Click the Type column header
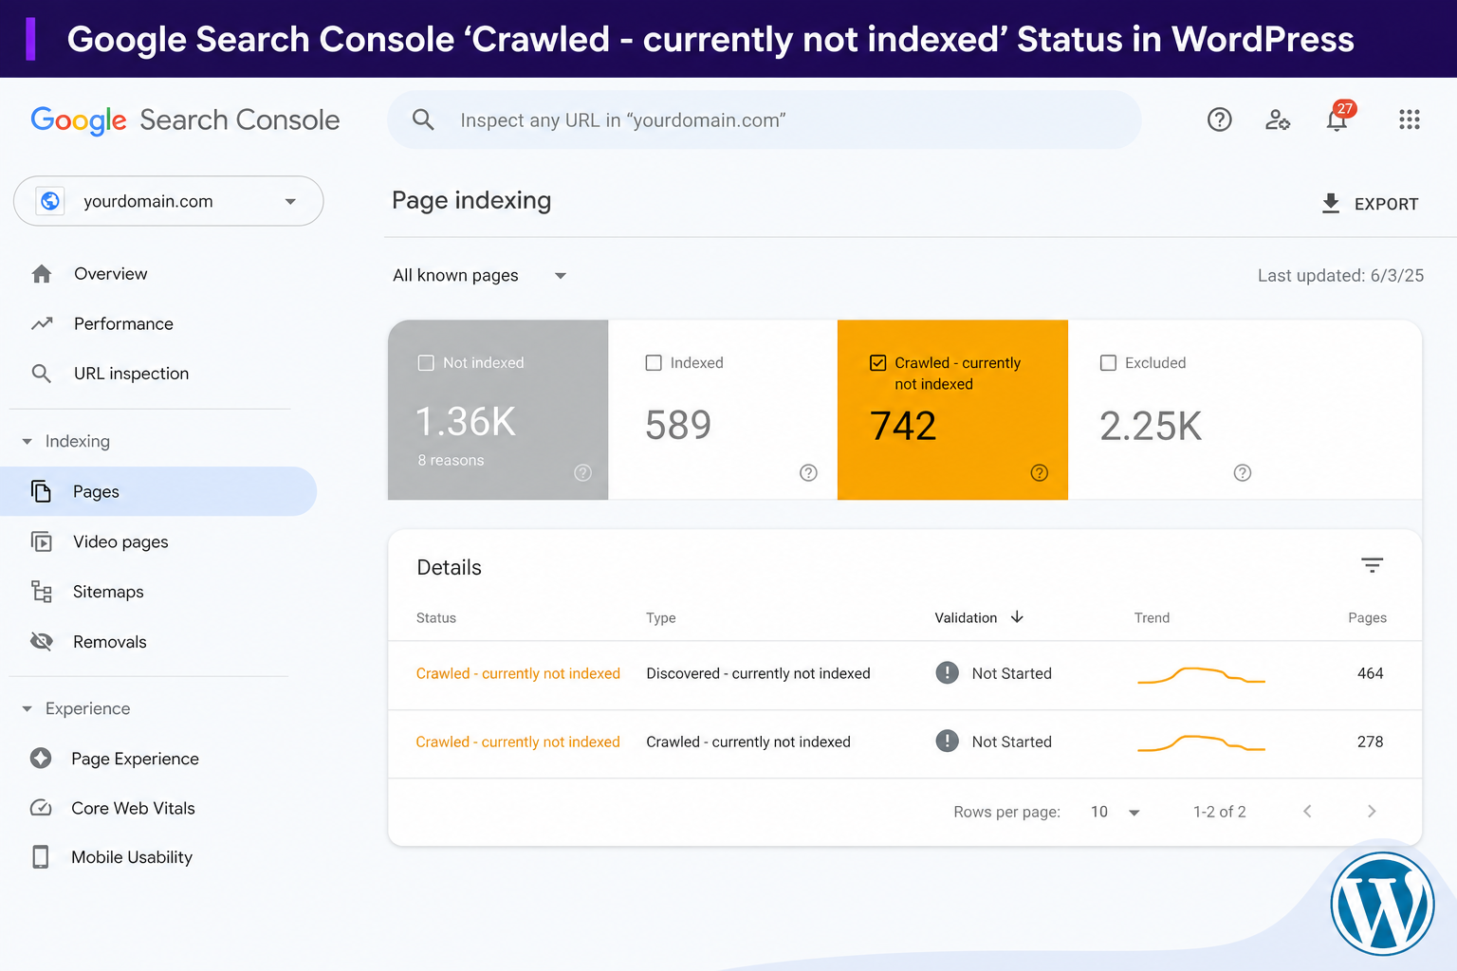The width and height of the screenshot is (1457, 971). [x=661, y=617]
